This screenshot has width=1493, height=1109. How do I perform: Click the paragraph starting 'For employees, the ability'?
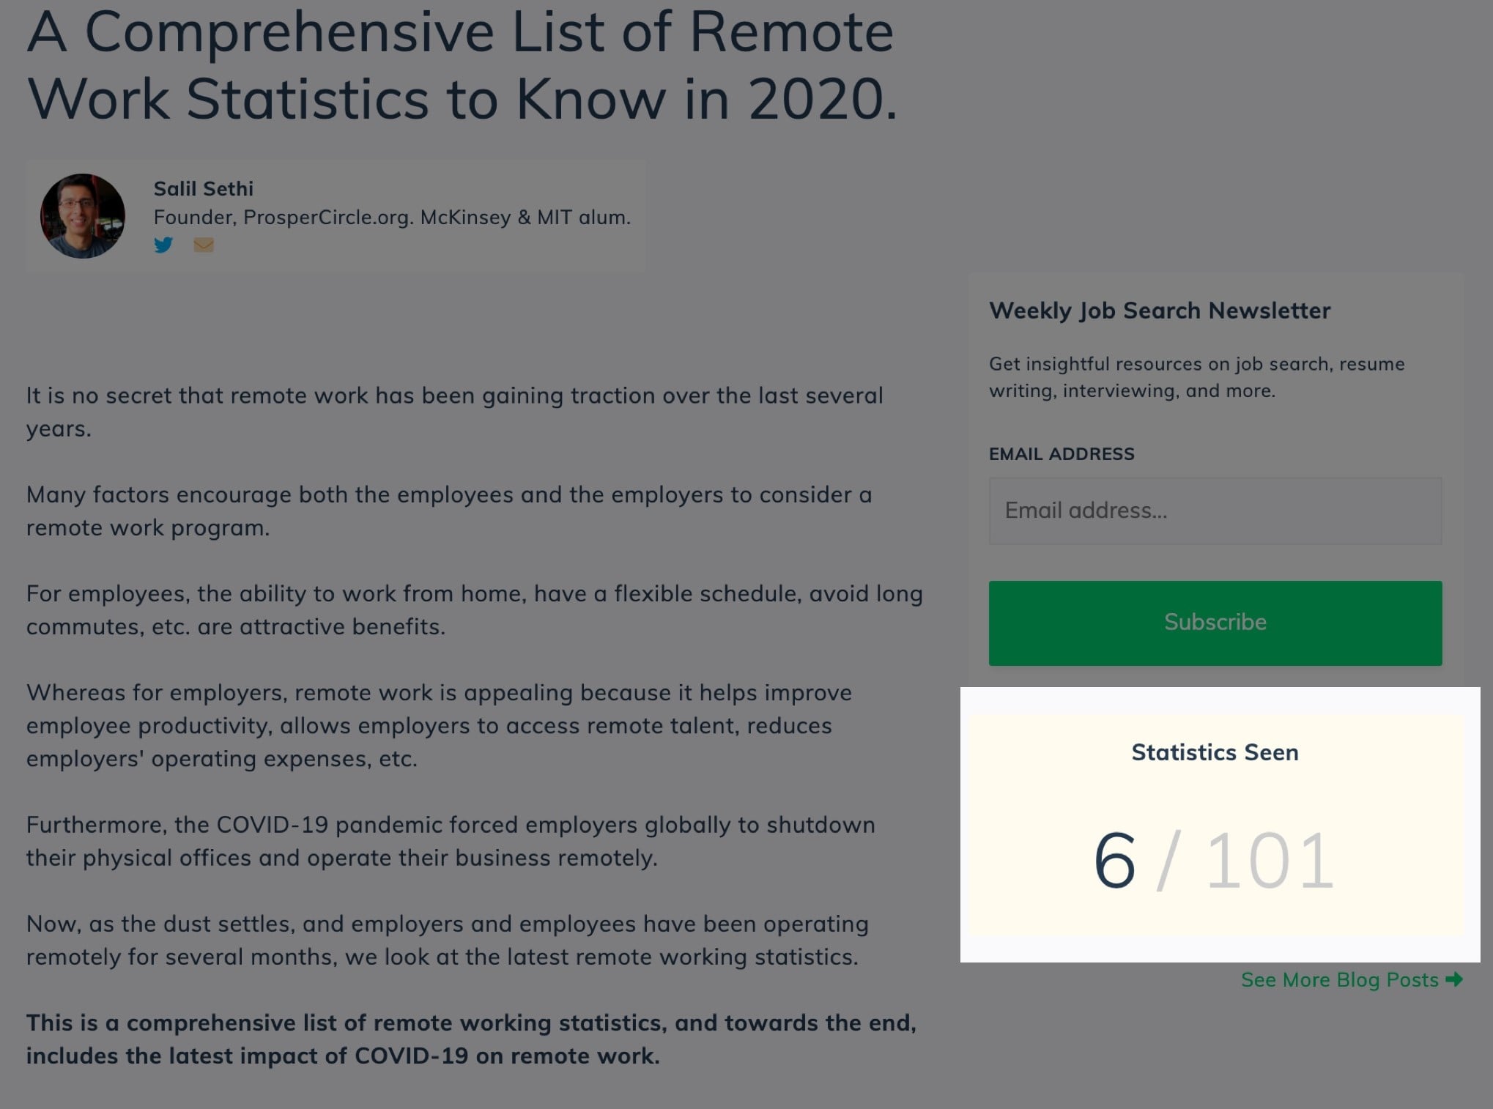(x=475, y=609)
